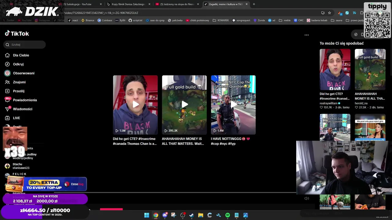The image size is (392, 220).
Task: Open Snipping Tool from the taskbar
Action: pos(173,215)
